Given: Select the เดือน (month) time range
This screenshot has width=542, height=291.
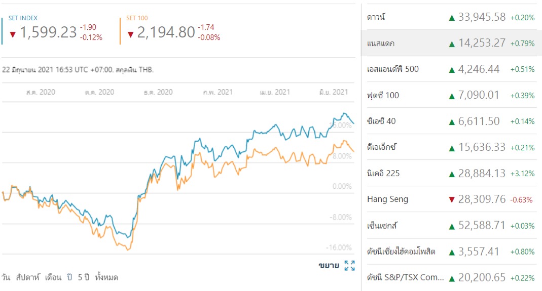Looking at the screenshot, I should (x=53, y=277).
